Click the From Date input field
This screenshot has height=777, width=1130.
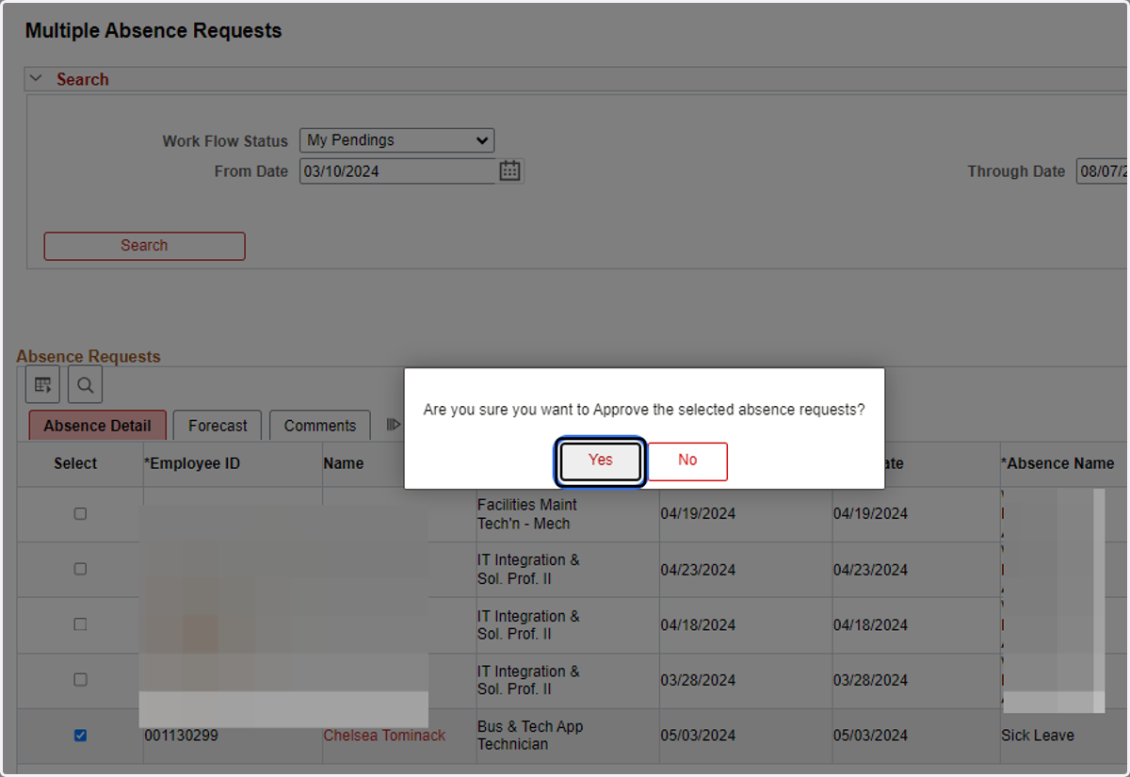pyautogui.click(x=397, y=171)
